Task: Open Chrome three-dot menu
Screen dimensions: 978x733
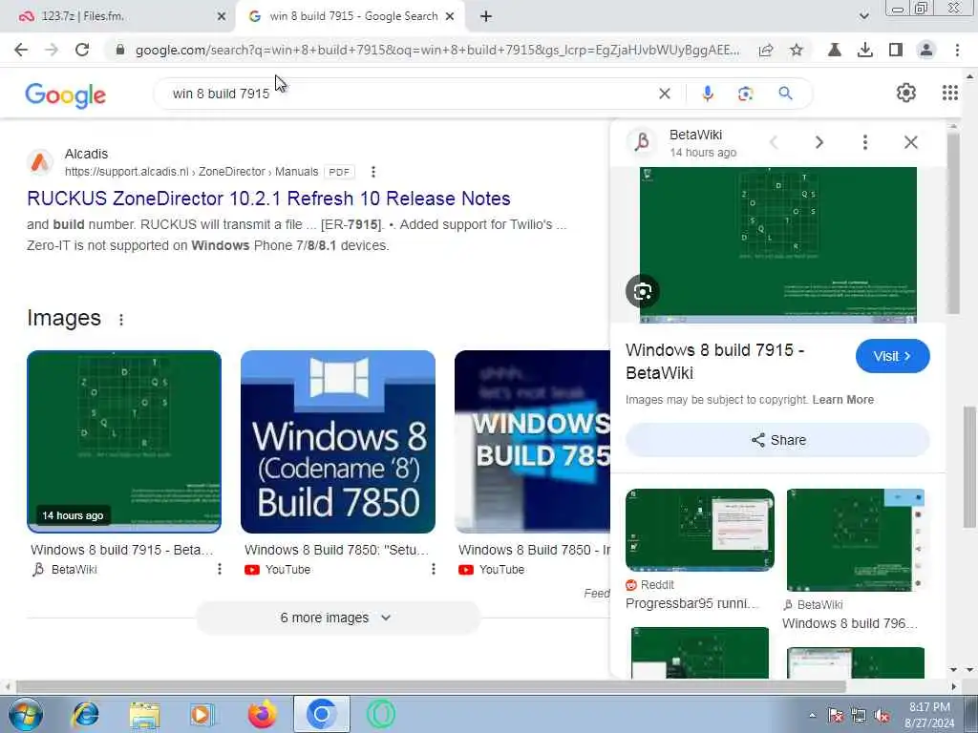Action: pos(957,50)
